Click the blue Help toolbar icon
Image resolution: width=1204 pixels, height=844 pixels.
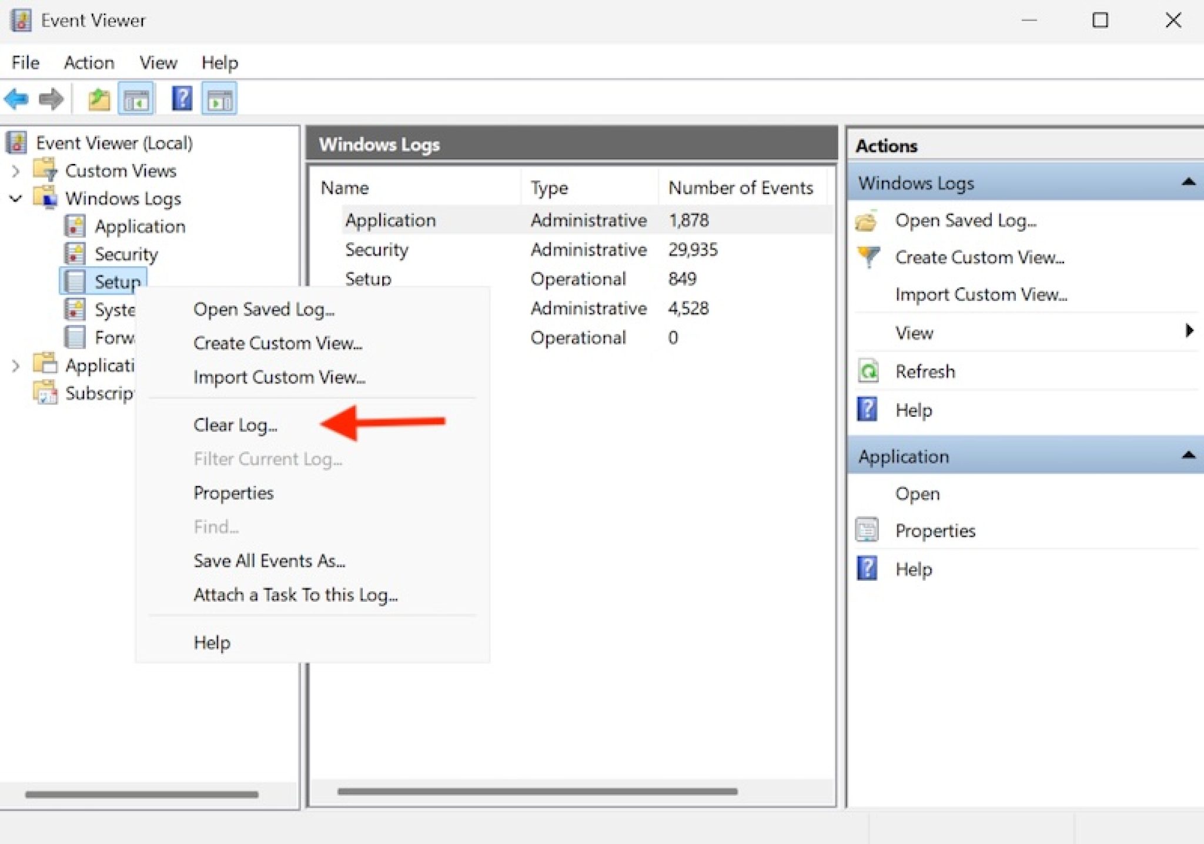pos(182,99)
